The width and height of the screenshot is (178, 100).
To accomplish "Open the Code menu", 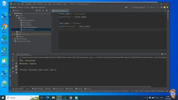I will (x=34, y=4).
